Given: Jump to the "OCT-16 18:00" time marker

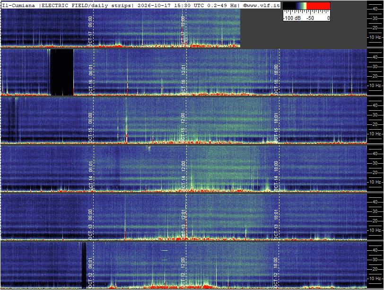Looking at the screenshot, I should (x=276, y=79).
